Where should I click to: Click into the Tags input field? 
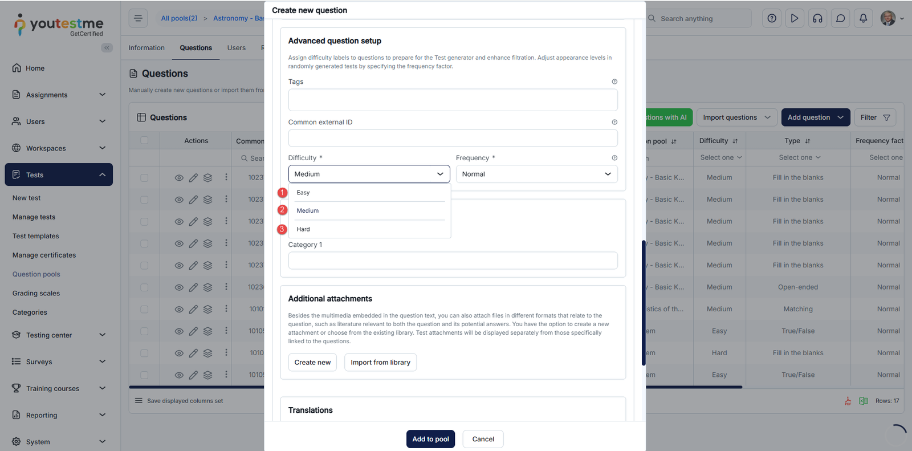tap(453, 100)
